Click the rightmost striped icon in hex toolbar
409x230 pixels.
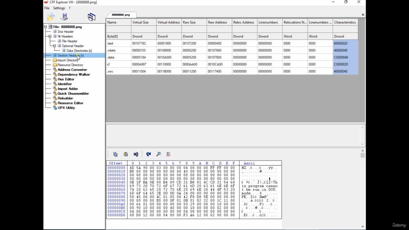pyautogui.click(x=168, y=154)
